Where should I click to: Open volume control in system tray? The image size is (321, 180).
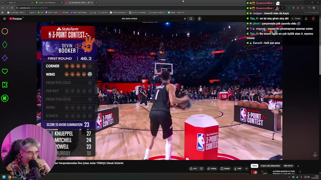308,177
